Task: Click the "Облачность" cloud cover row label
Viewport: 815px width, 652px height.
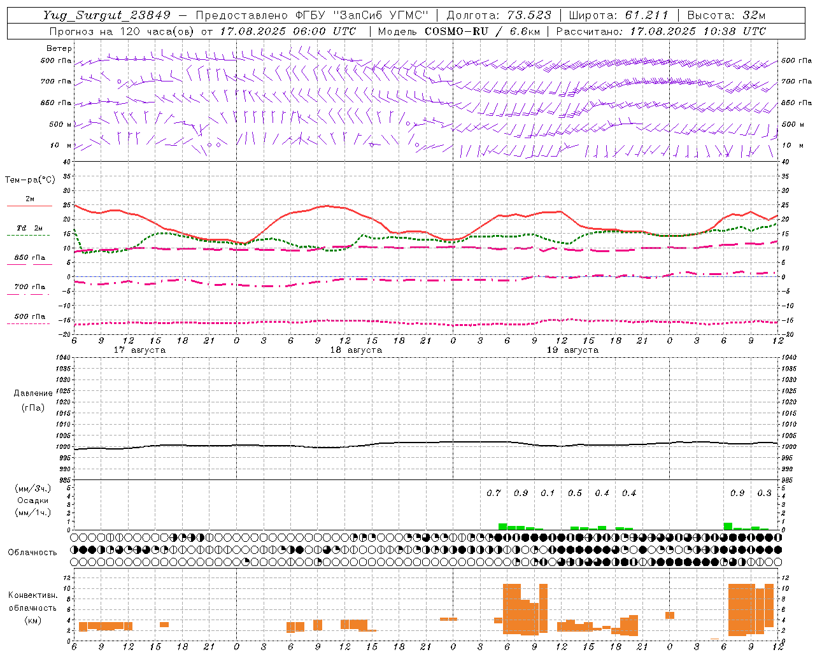Action: (x=32, y=552)
